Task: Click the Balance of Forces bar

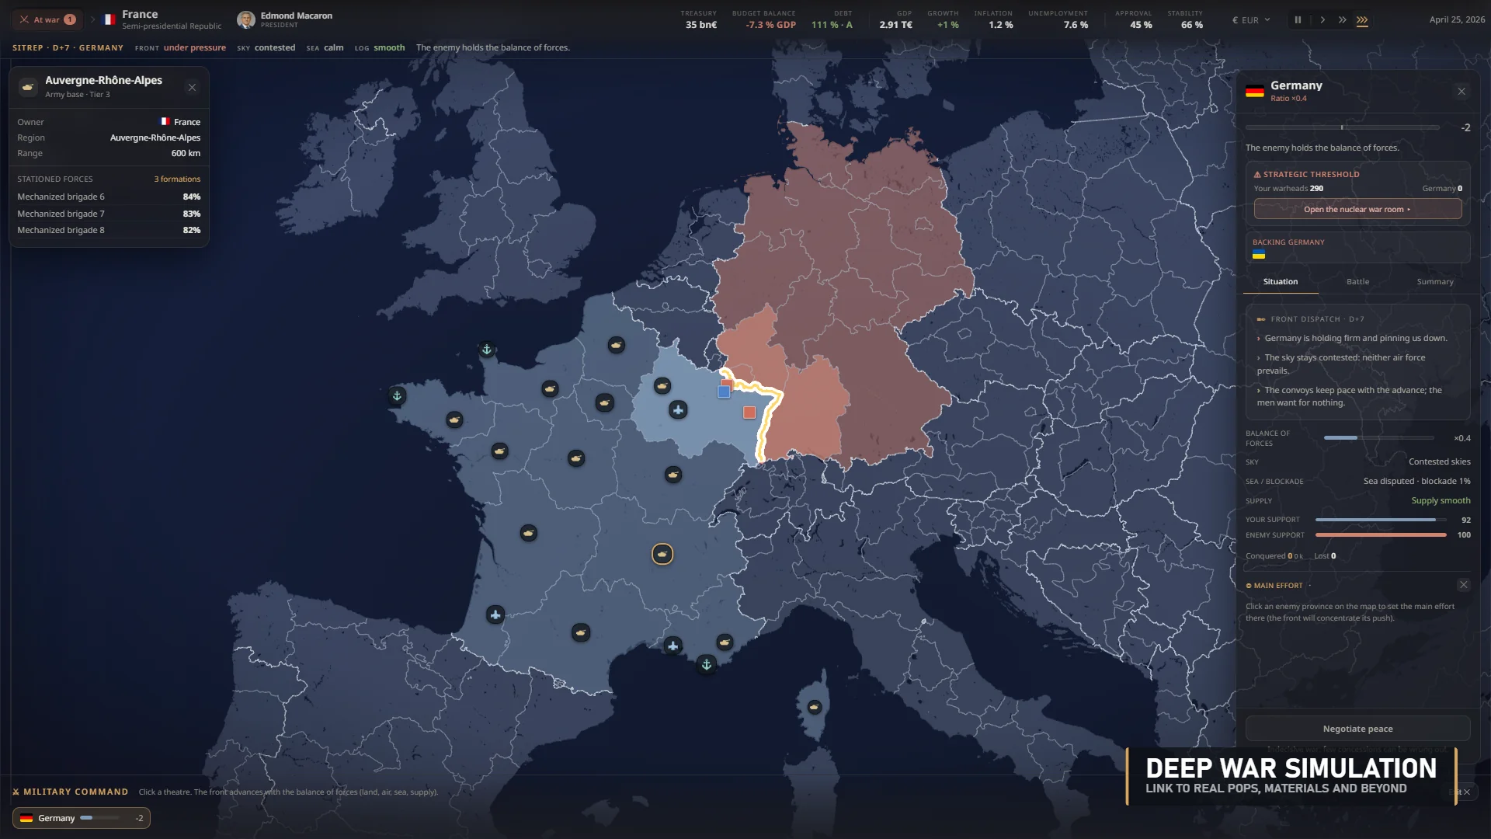Action: 1378,438
